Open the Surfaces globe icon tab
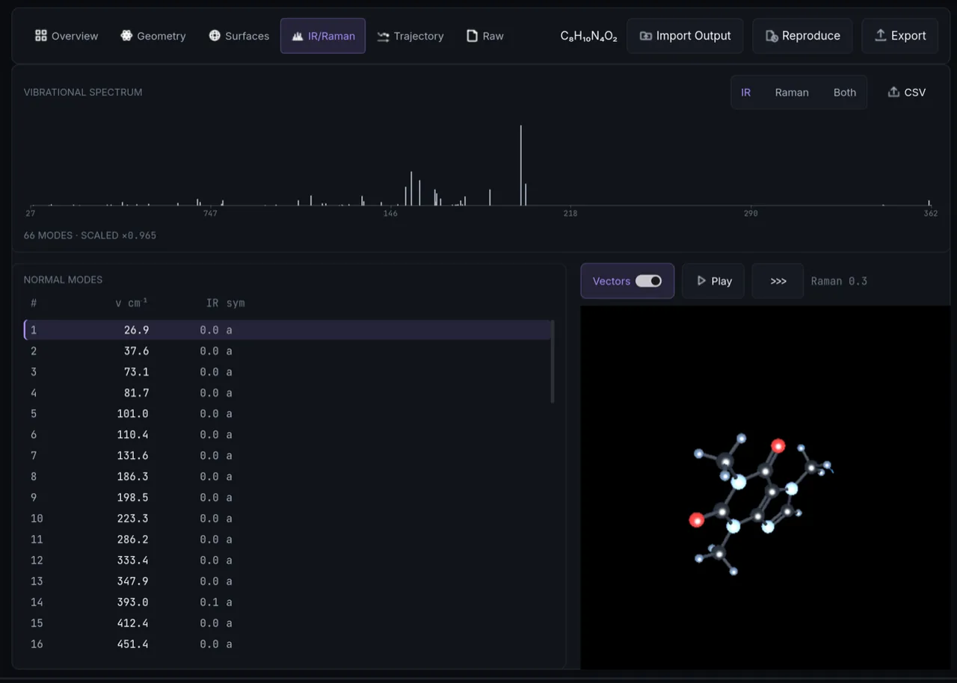The height and width of the screenshot is (683, 957). point(215,36)
